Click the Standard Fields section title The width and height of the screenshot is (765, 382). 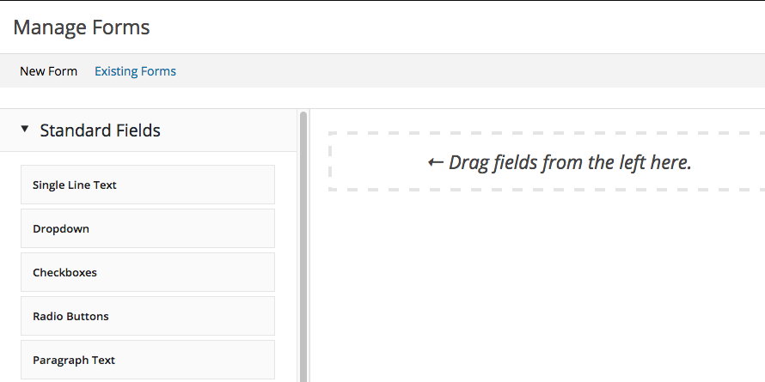[100, 130]
